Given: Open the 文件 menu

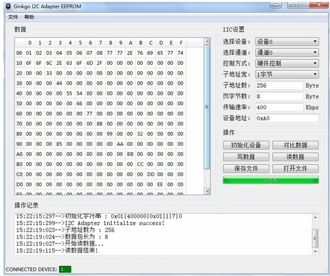Looking at the screenshot, I should pos(13,17).
